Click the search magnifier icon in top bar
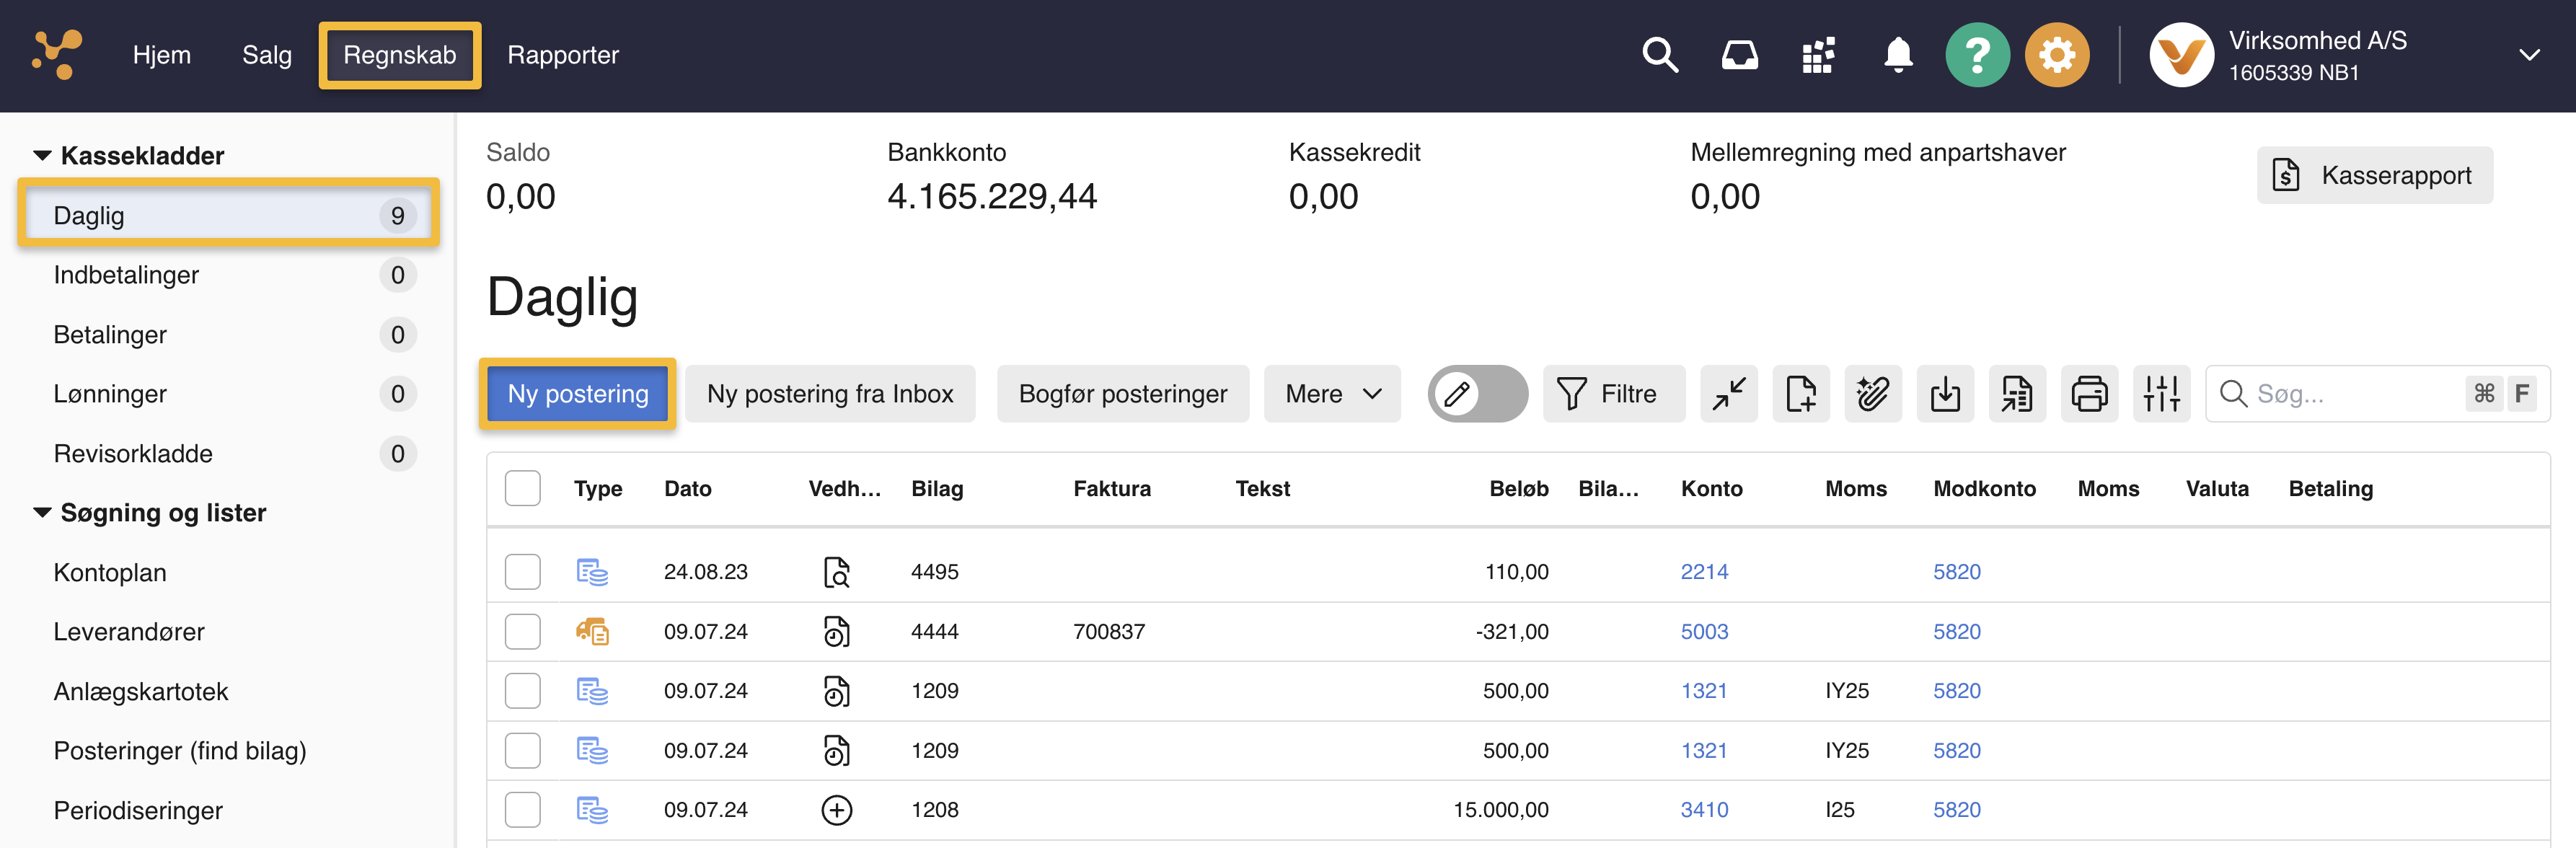The width and height of the screenshot is (2576, 848). pyautogui.click(x=1659, y=55)
